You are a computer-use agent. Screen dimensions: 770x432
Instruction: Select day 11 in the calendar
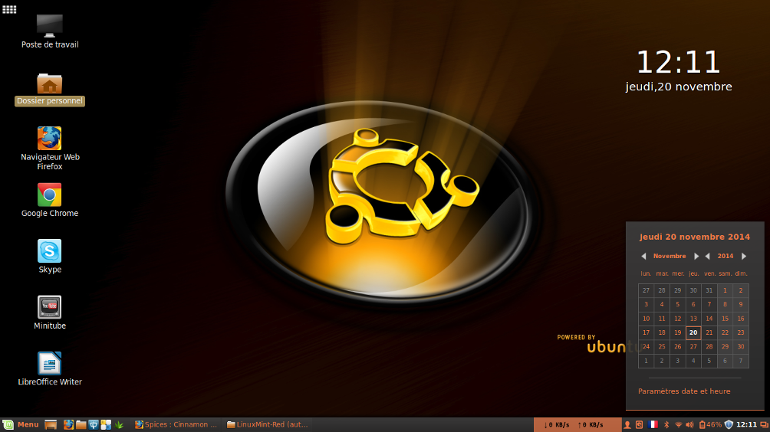coord(662,319)
